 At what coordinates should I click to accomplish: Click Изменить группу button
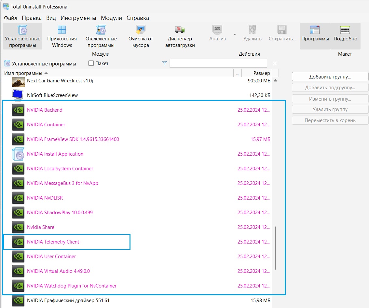click(330, 99)
